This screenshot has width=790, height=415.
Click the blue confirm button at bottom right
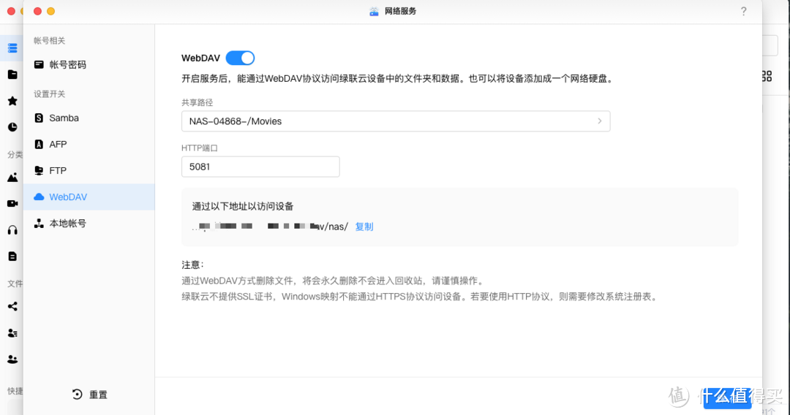coord(728,398)
